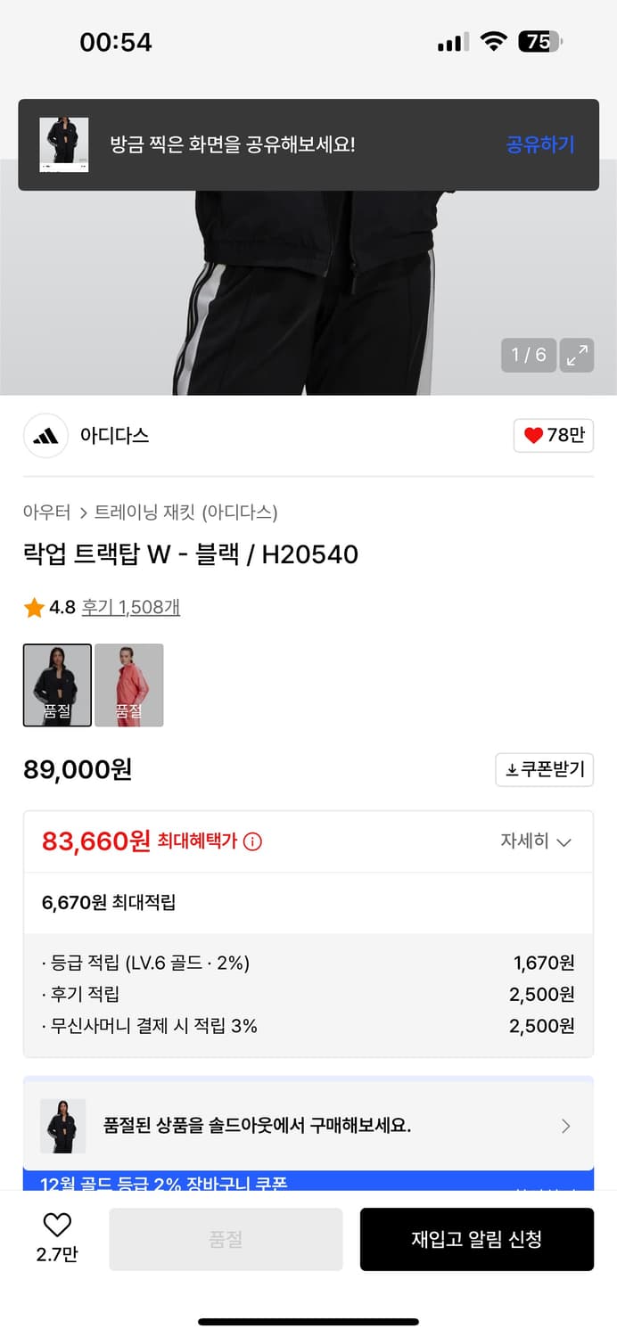Select the pink sold-out colorway thumbnail
The image size is (617, 1337).
pos(129,685)
